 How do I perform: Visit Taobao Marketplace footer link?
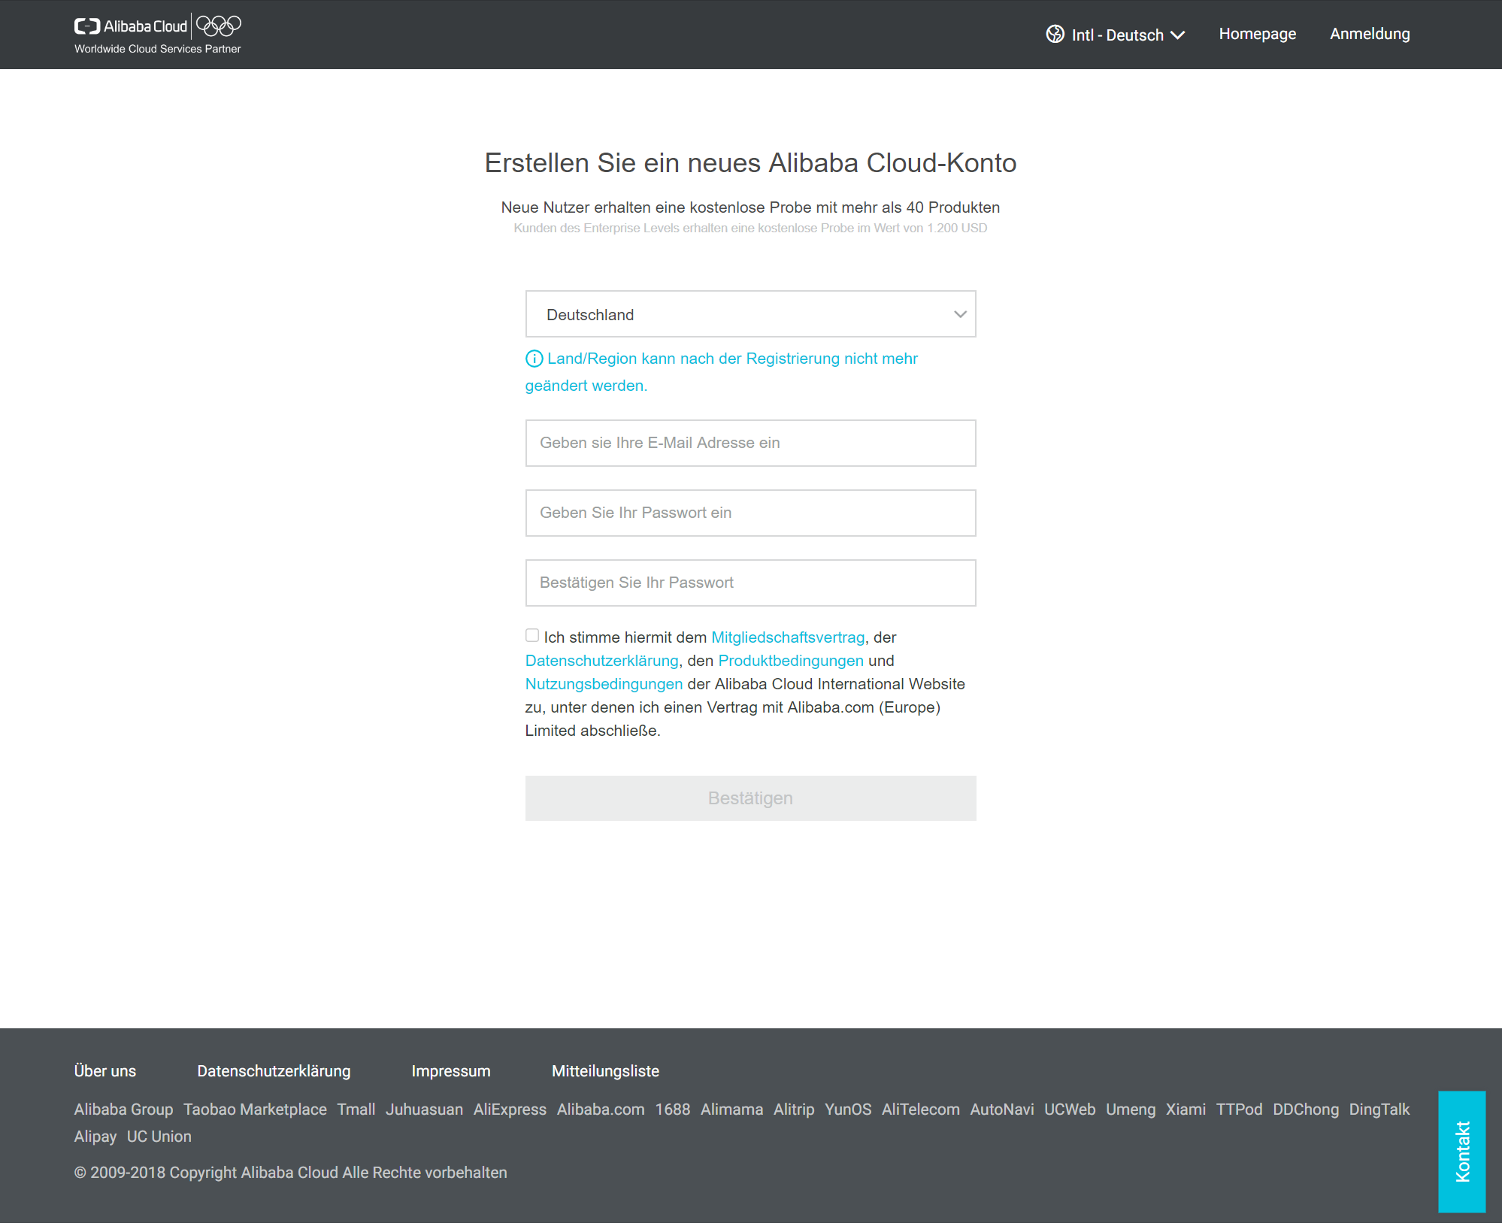point(255,1109)
